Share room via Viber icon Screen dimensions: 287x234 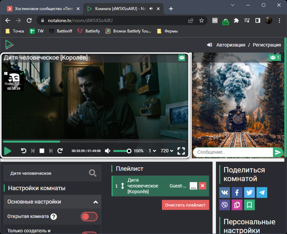(x=225, y=205)
